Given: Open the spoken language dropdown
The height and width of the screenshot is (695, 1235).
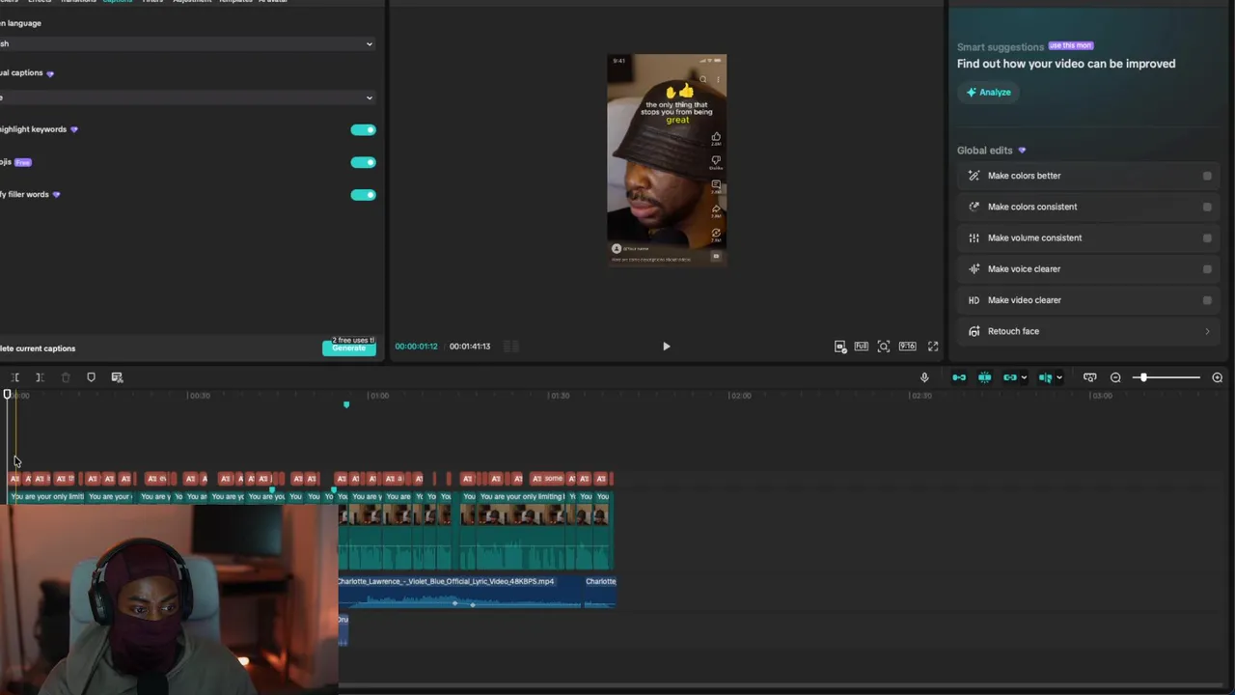Looking at the screenshot, I should pyautogui.click(x=187, y=43).
